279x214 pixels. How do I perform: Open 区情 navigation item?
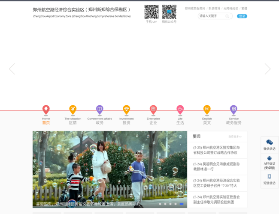pos(73,122)
